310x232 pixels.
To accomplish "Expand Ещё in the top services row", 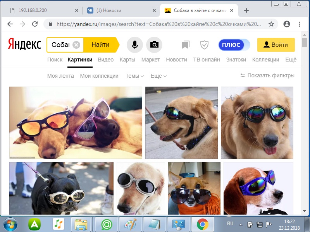I will (291, 60).
